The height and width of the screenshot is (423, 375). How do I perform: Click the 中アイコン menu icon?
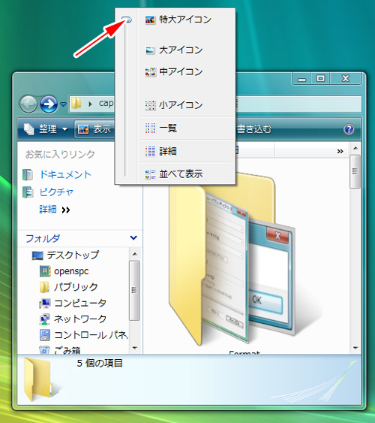(150, 72)
